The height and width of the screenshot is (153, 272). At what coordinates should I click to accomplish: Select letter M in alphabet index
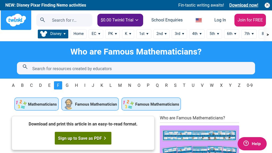[120, 85]
